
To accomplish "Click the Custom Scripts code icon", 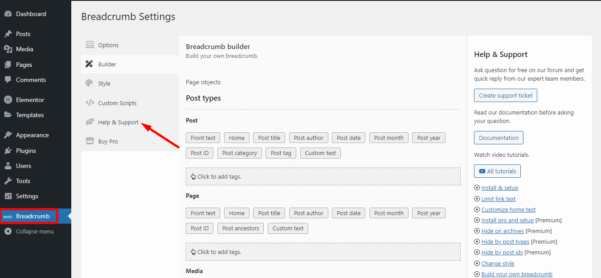I will coord(90,103).
